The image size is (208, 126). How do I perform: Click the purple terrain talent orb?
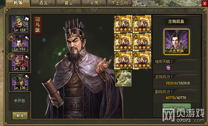[x=169, y=68]
